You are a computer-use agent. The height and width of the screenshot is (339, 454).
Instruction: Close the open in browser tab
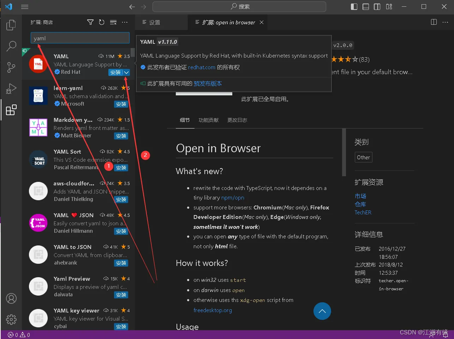pos(262,22)
